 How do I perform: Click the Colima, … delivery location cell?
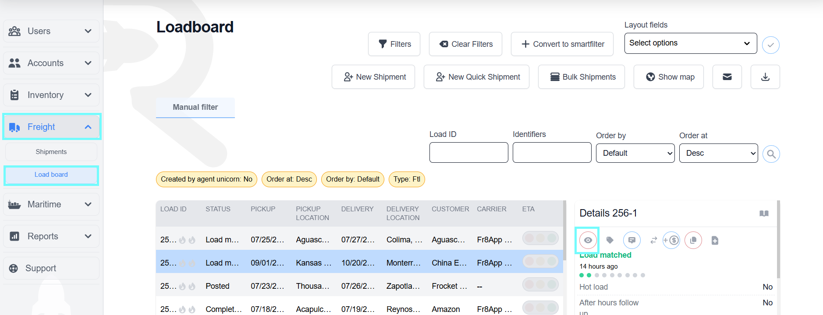[404, 240]
